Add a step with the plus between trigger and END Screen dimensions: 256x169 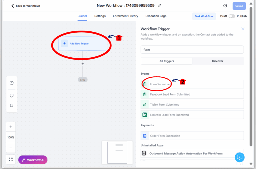point(82,64)
